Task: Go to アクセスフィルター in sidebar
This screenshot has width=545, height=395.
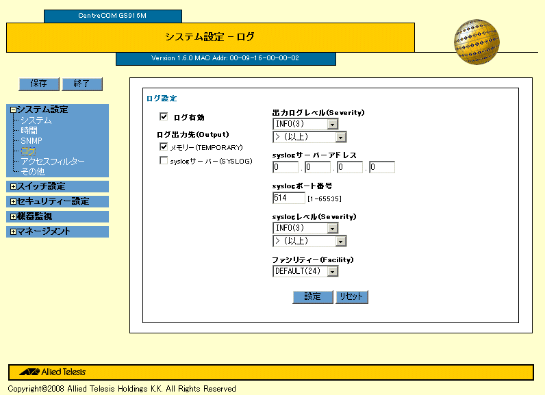Action: (53, 162)
